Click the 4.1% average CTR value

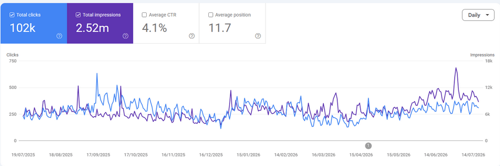tap(154, 28)
